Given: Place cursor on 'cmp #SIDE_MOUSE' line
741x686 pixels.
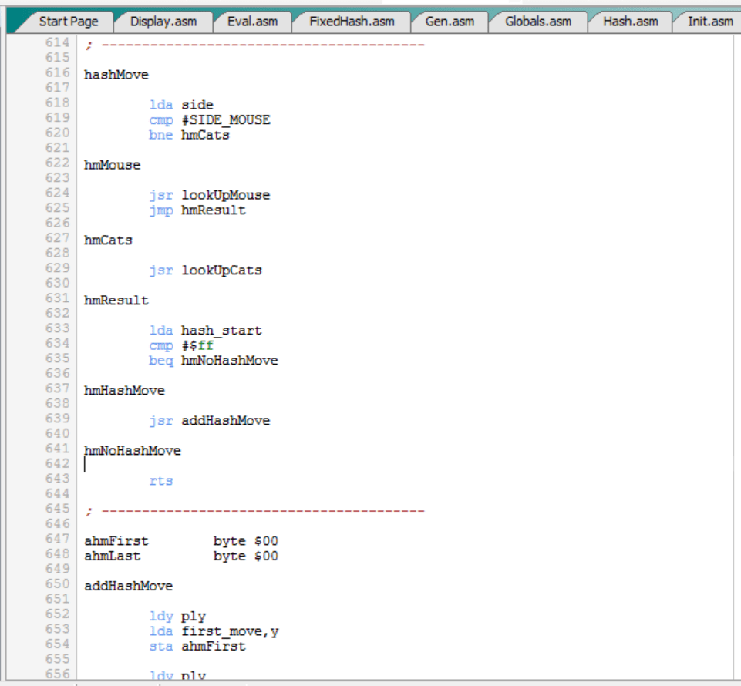Looking at the screenshot, I should [x=209, y=120].
